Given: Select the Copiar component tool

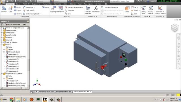Looking at the screenshot, I should (x=17, y=10).
